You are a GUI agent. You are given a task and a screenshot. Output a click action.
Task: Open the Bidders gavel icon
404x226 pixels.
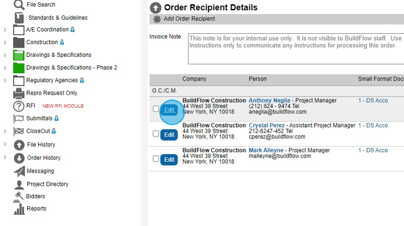[x=19, y=196]
